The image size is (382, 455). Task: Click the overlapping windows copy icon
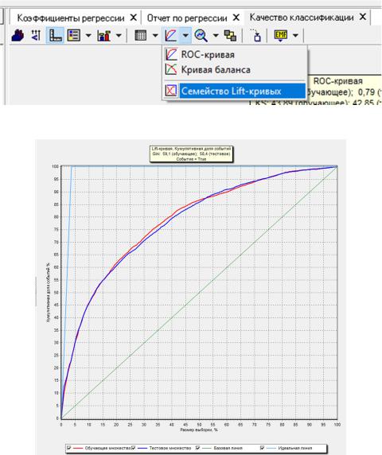point(230,36)
